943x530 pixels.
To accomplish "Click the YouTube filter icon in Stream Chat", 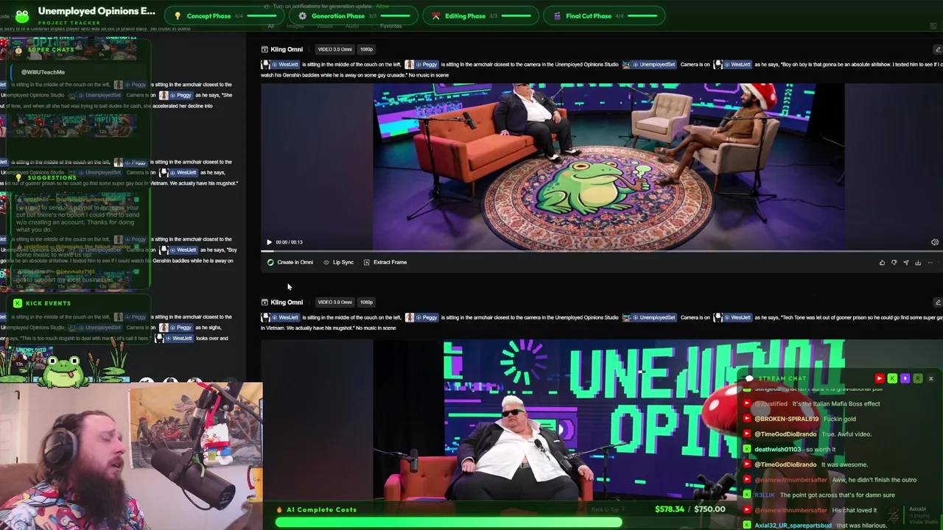I will (879, 378).
